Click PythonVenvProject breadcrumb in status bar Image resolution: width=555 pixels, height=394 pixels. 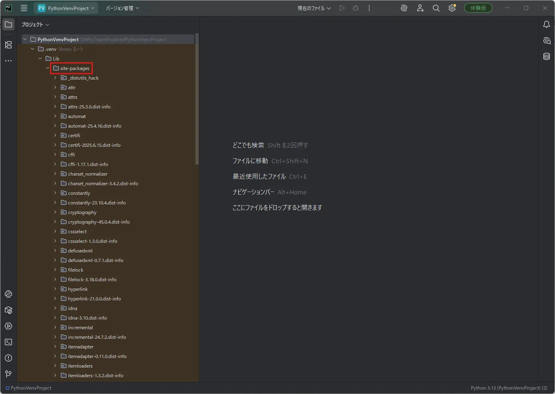pyautogui.click(x=28, y=388)
